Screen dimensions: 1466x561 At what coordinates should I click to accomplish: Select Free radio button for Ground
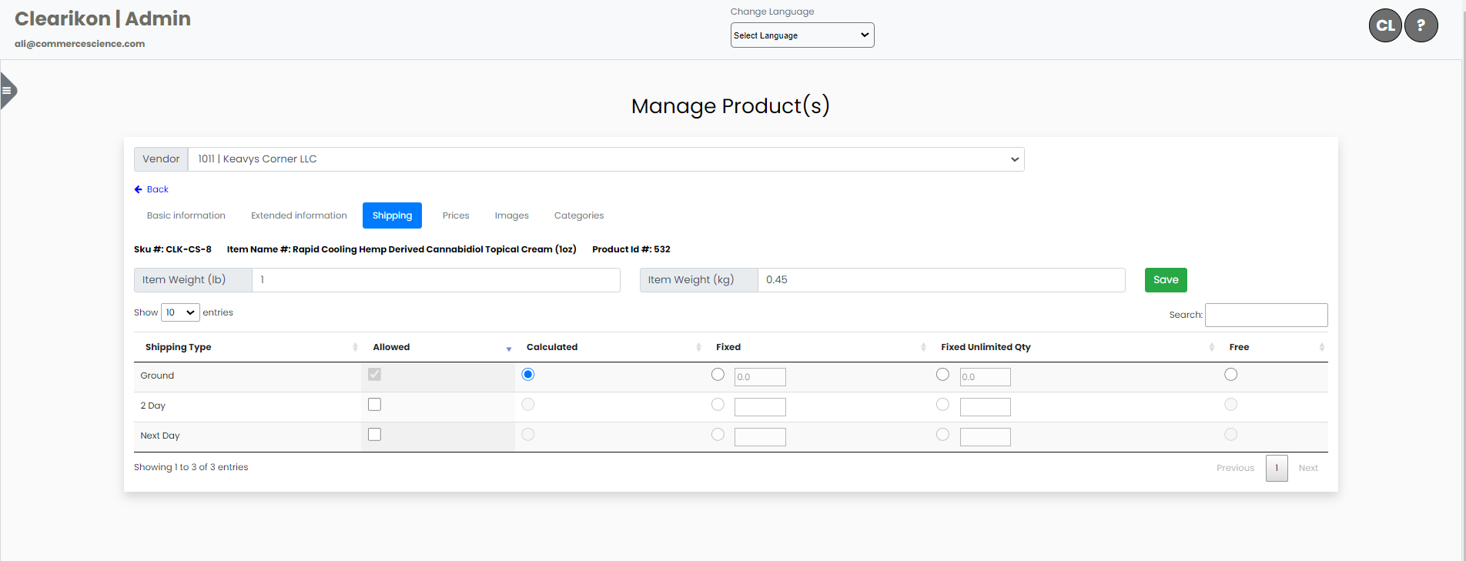1230,375
